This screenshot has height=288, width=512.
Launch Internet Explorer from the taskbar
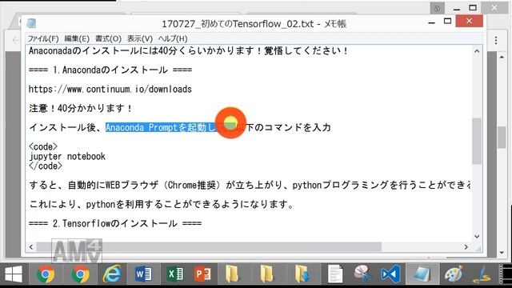coord(112,274)
